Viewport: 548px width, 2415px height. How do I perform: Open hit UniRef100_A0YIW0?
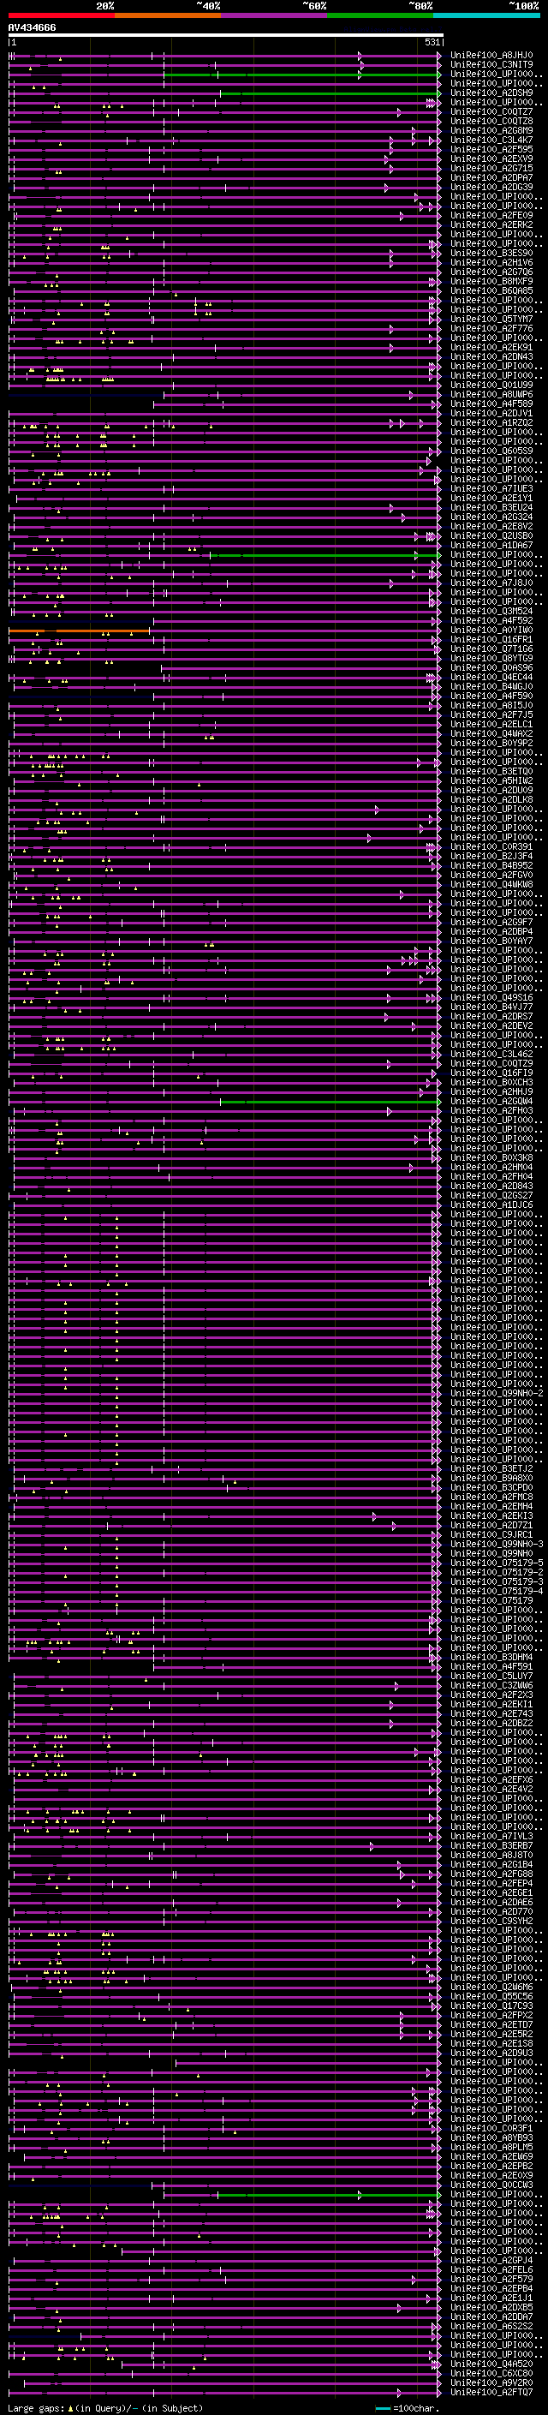pos(491,630)
